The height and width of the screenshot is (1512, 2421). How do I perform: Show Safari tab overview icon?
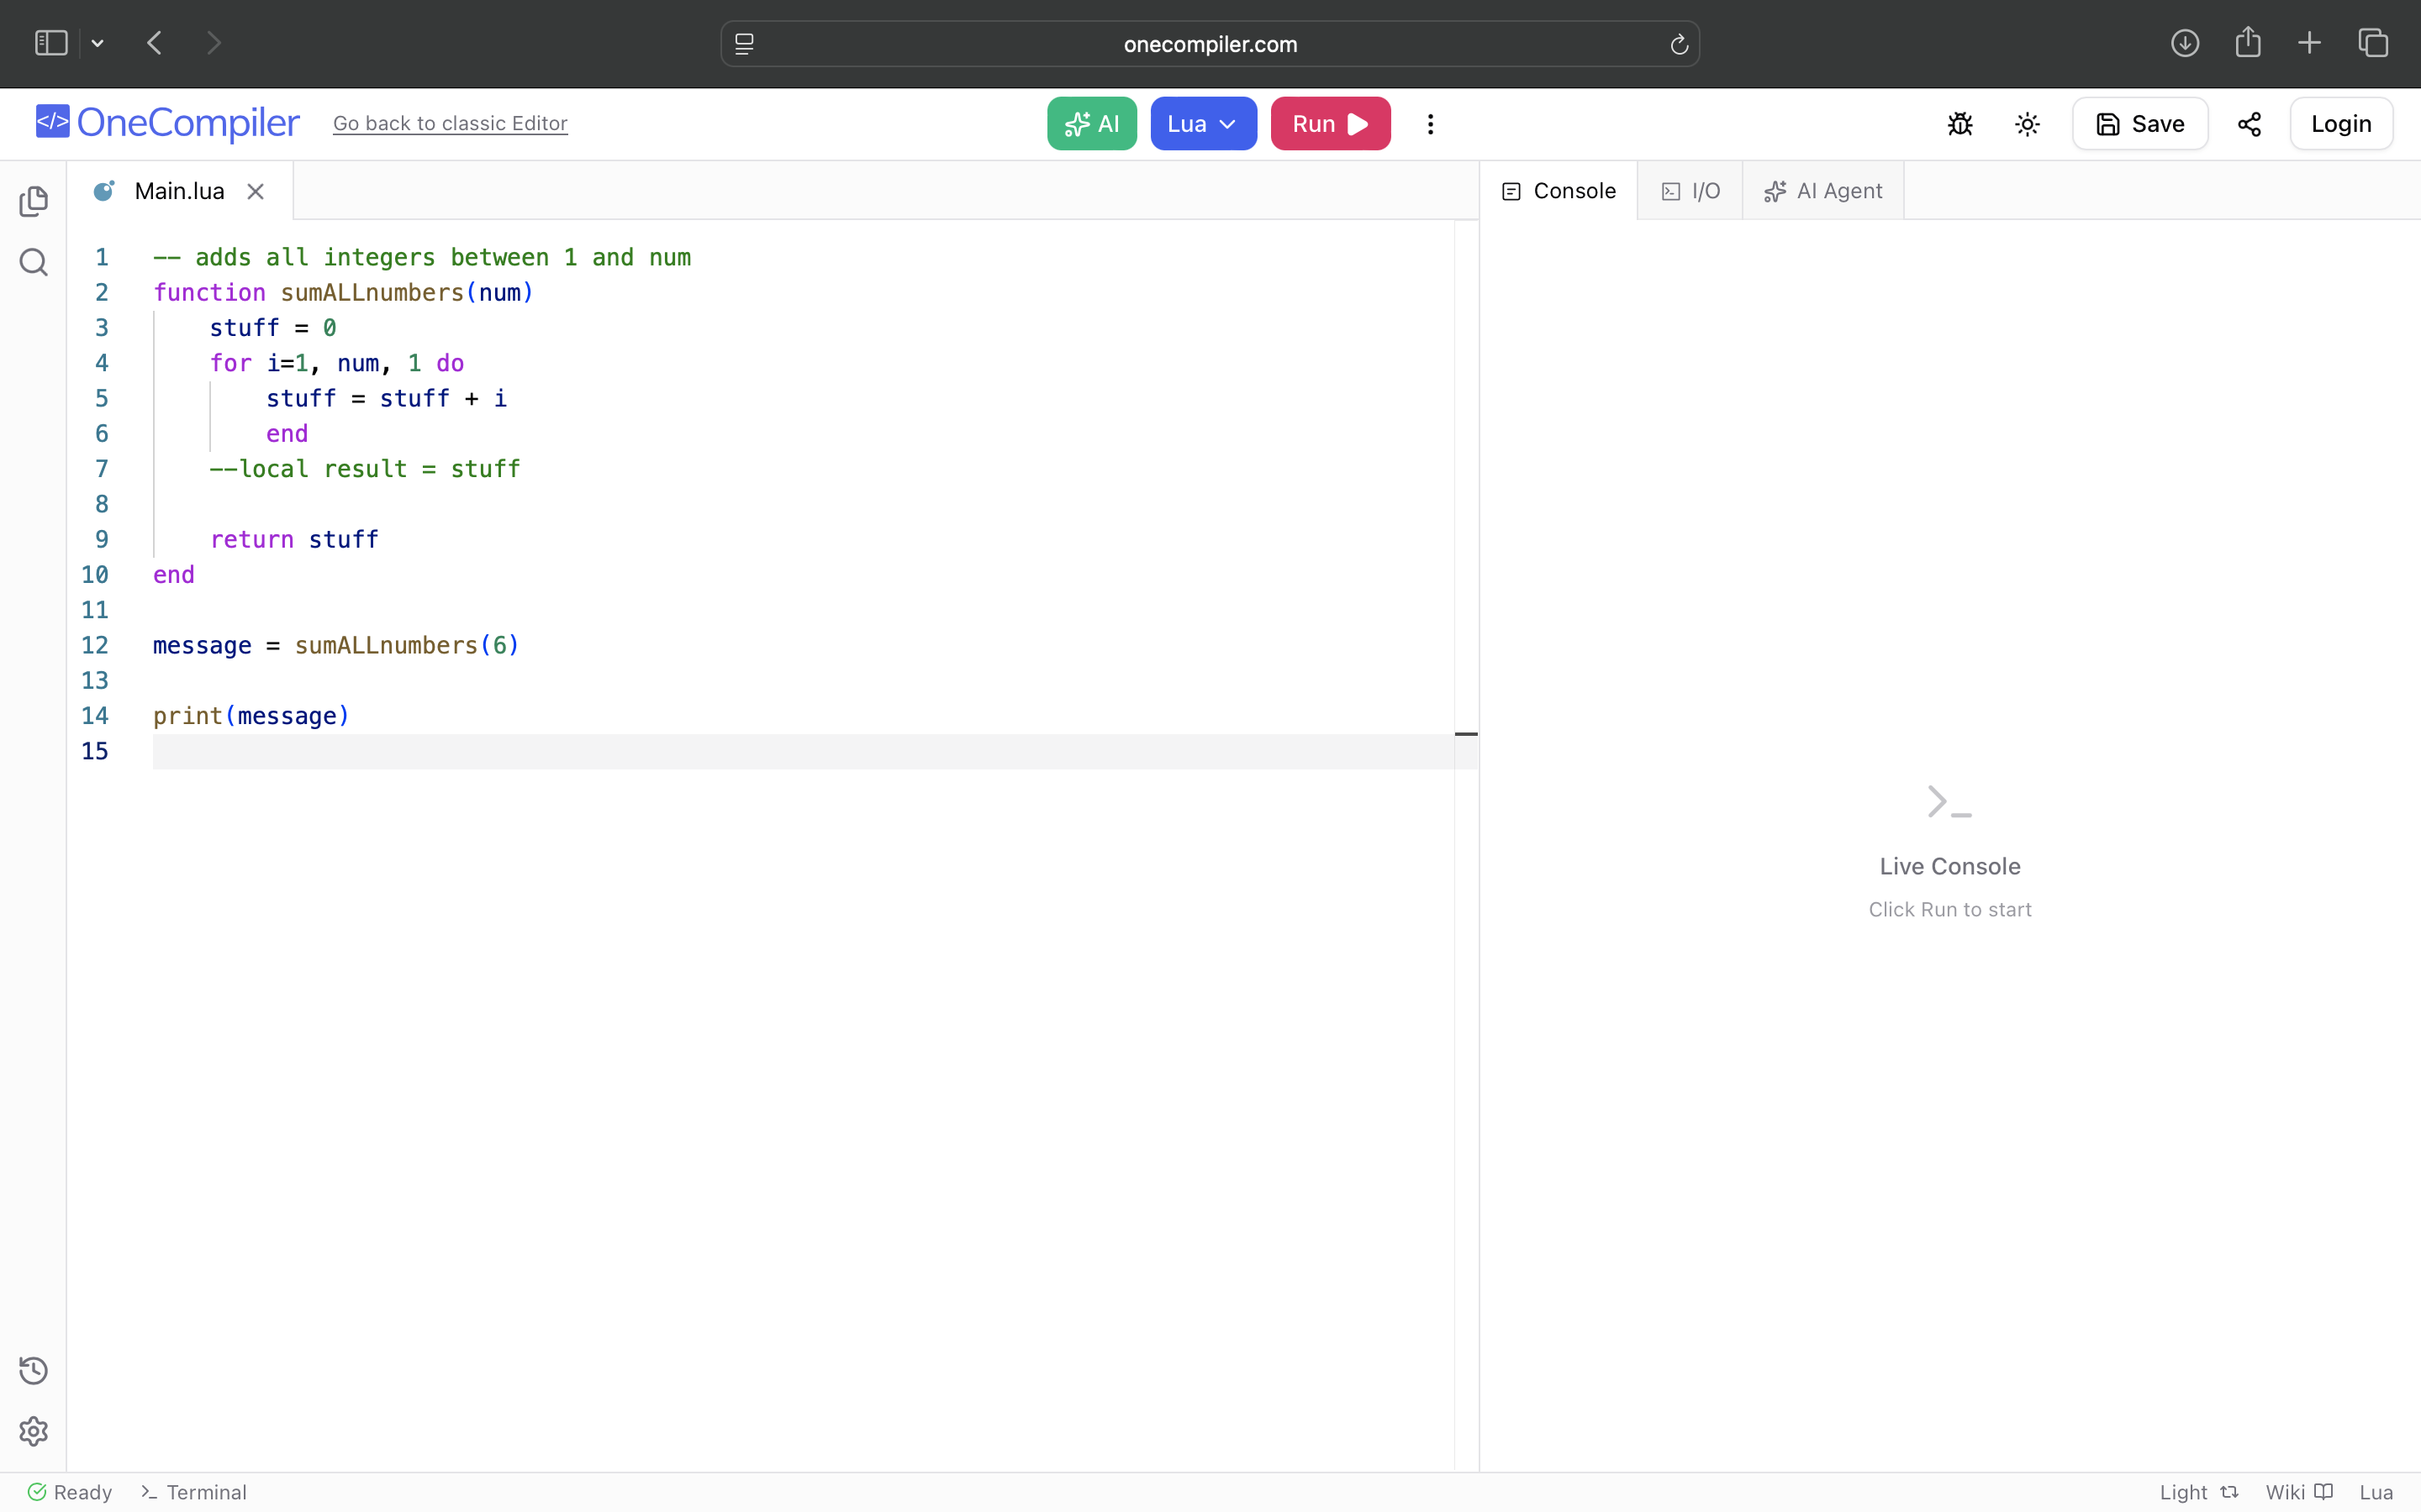tap(2373, 43)
